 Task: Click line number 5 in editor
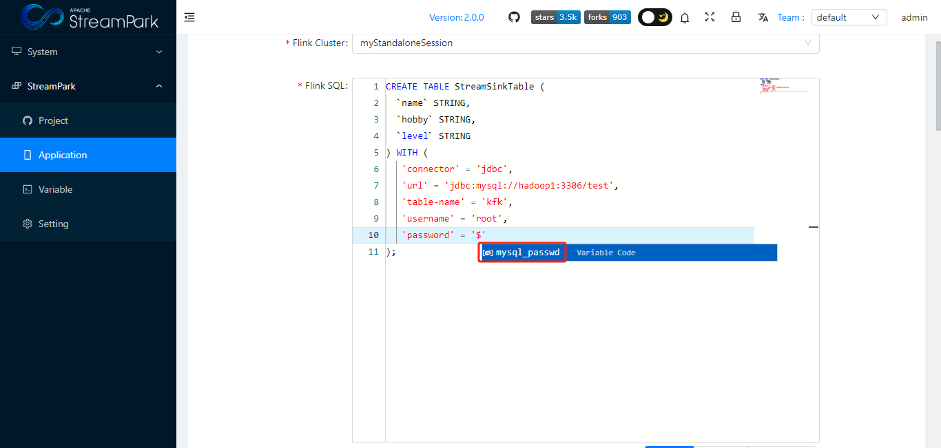point(376,153)
